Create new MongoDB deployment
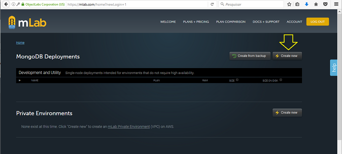342x154 pixels. click(x=287, y=56)
